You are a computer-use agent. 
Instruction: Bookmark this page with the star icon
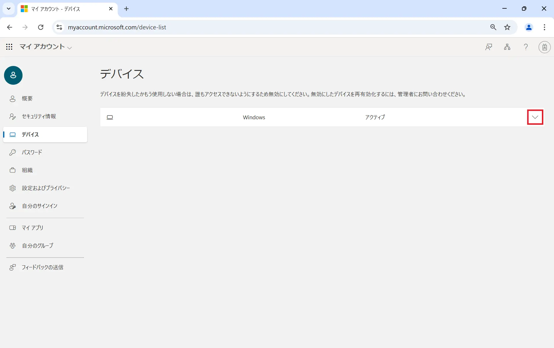coord(507,27)
